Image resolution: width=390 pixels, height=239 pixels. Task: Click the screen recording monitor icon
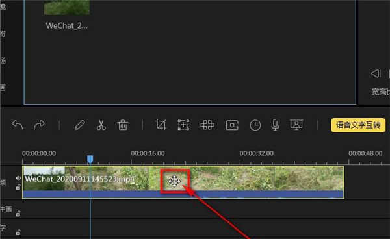(x=296, y=125)
